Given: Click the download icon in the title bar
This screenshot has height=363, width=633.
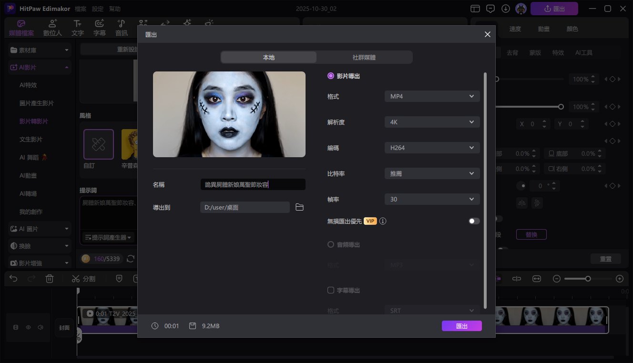Looking at the screenshot, I should tap(506, 8).
